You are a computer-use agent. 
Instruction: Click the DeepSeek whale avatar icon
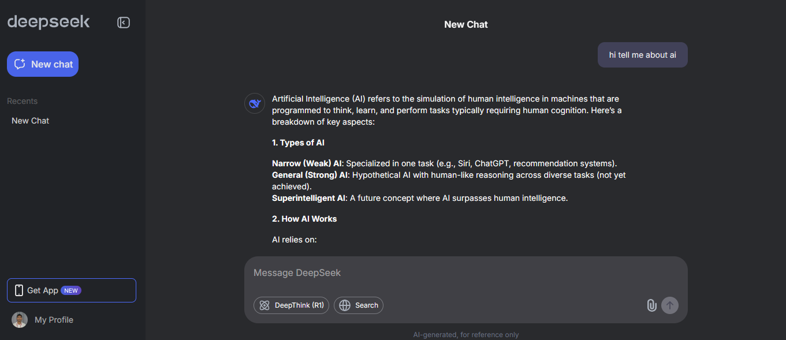tap(255, 104)
